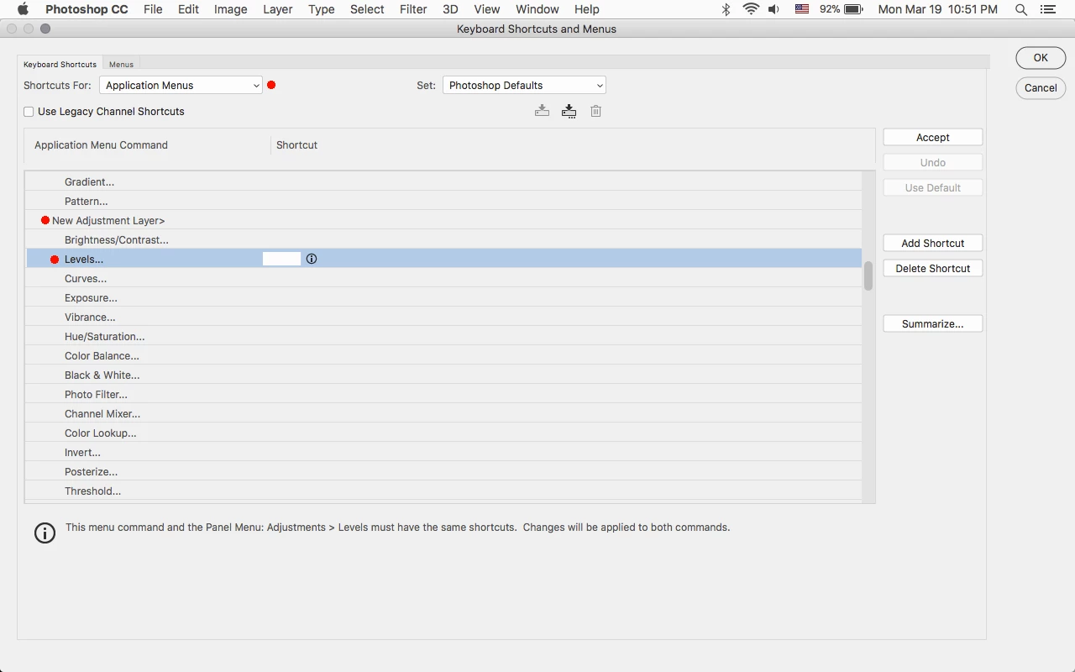This screenshot has width=1075, height=672.
Task: Select the Invert... command row
Action: click(443, 452)
